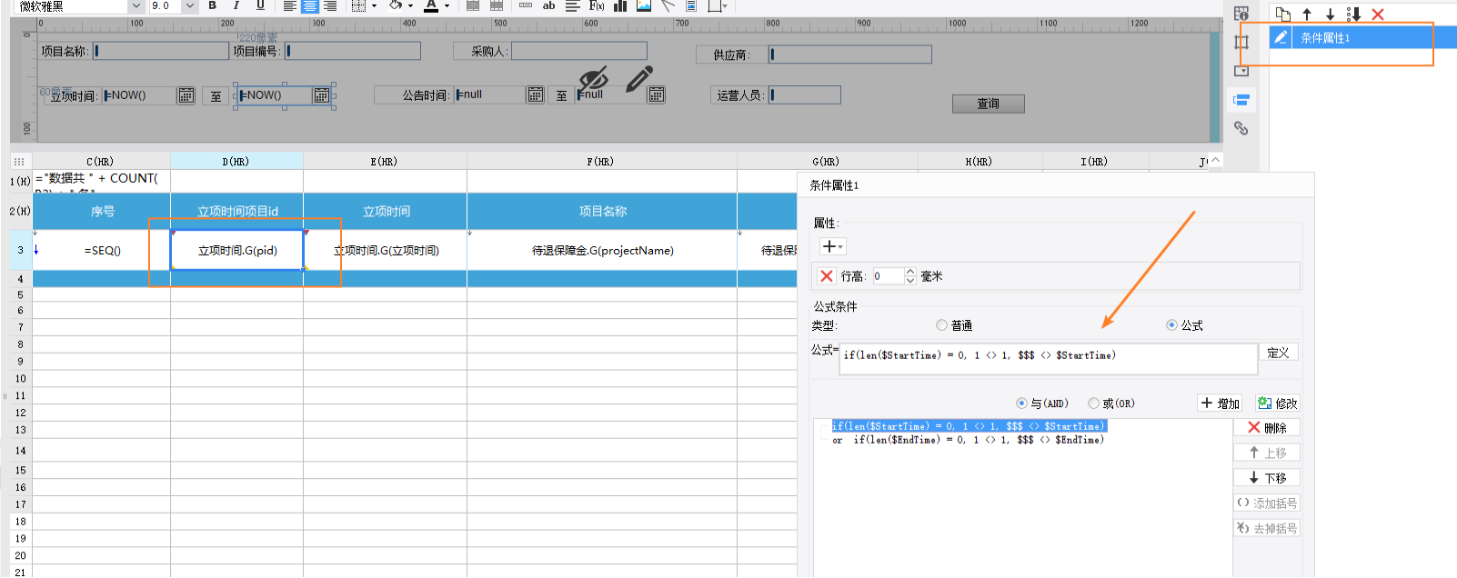Collapse the column header chevron at top right

click(1216, 161)
